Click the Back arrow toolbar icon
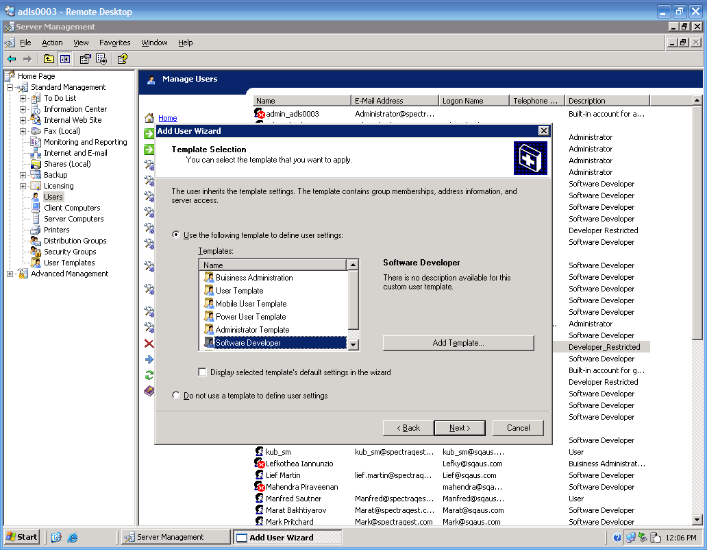 (12, 59)
